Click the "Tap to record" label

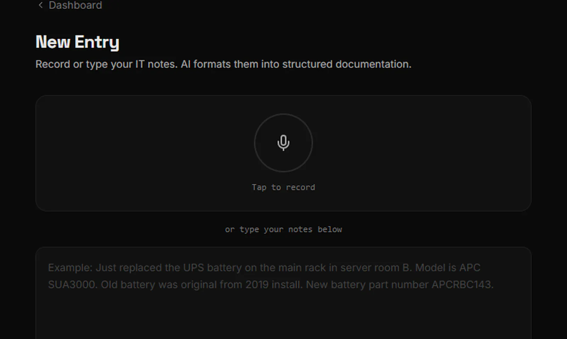click(x=283, y=187)
